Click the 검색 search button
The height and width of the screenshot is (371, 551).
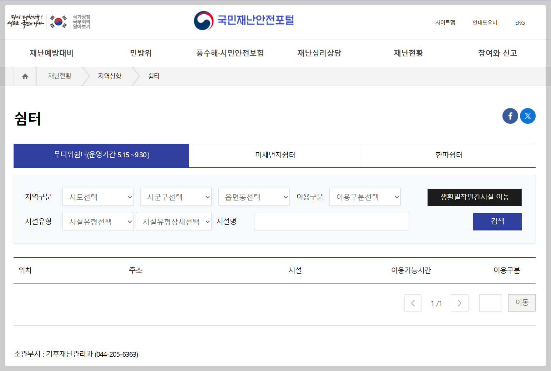tap(497, 221)
